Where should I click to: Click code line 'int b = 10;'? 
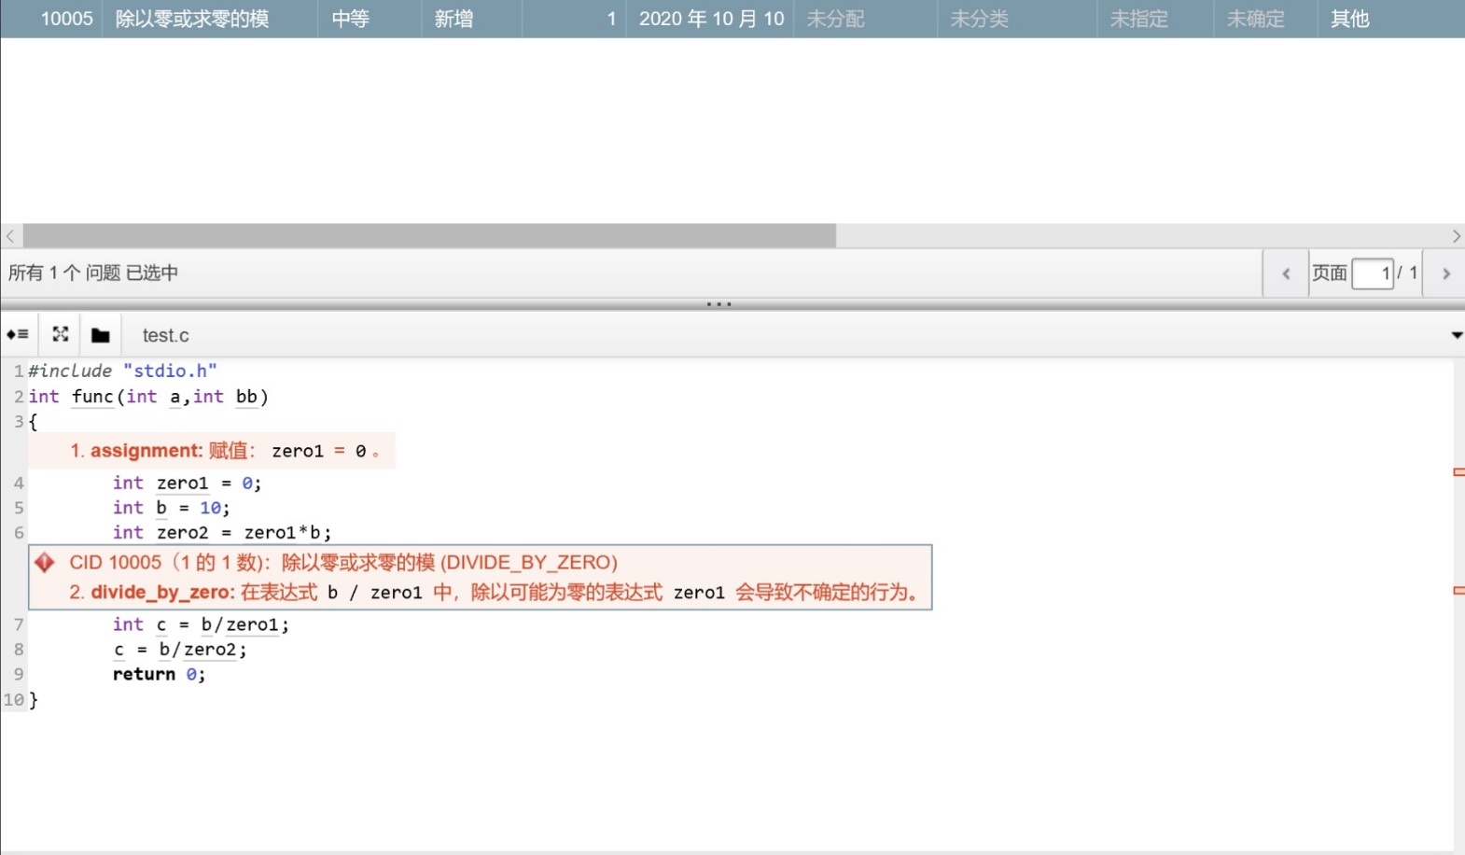(171, 508)
